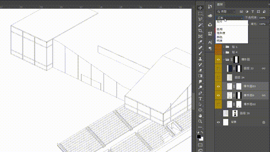Open the Paragraph panel icon
270x152 pixels.
pyautogui.click(x=210, y=49)
